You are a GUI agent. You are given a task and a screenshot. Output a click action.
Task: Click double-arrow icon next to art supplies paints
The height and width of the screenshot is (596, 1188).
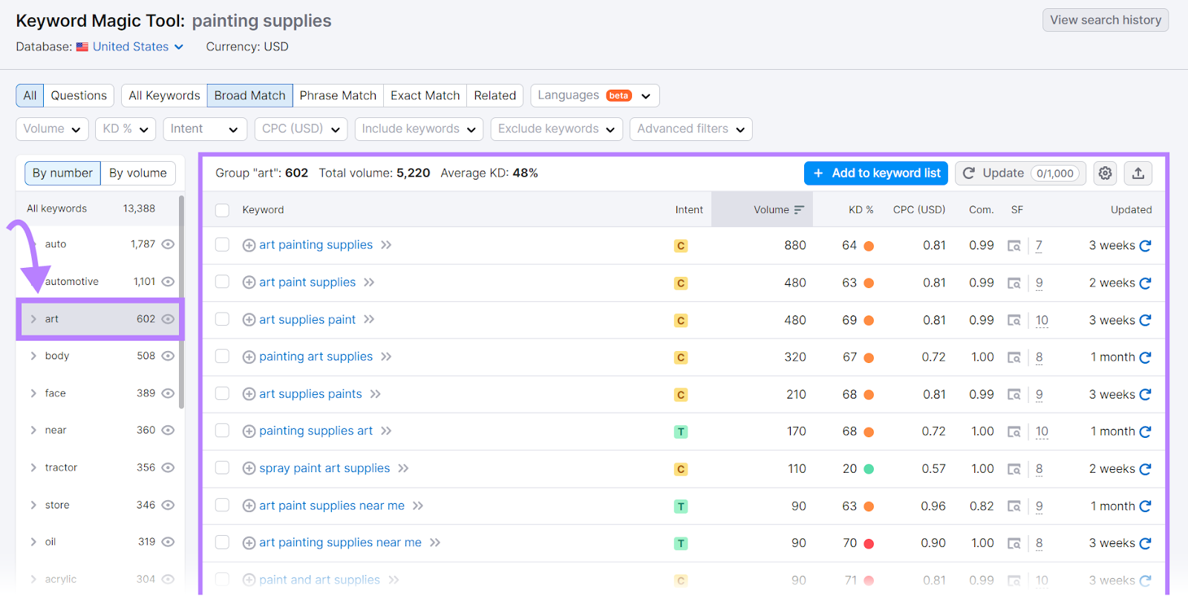tap(376, 394)
